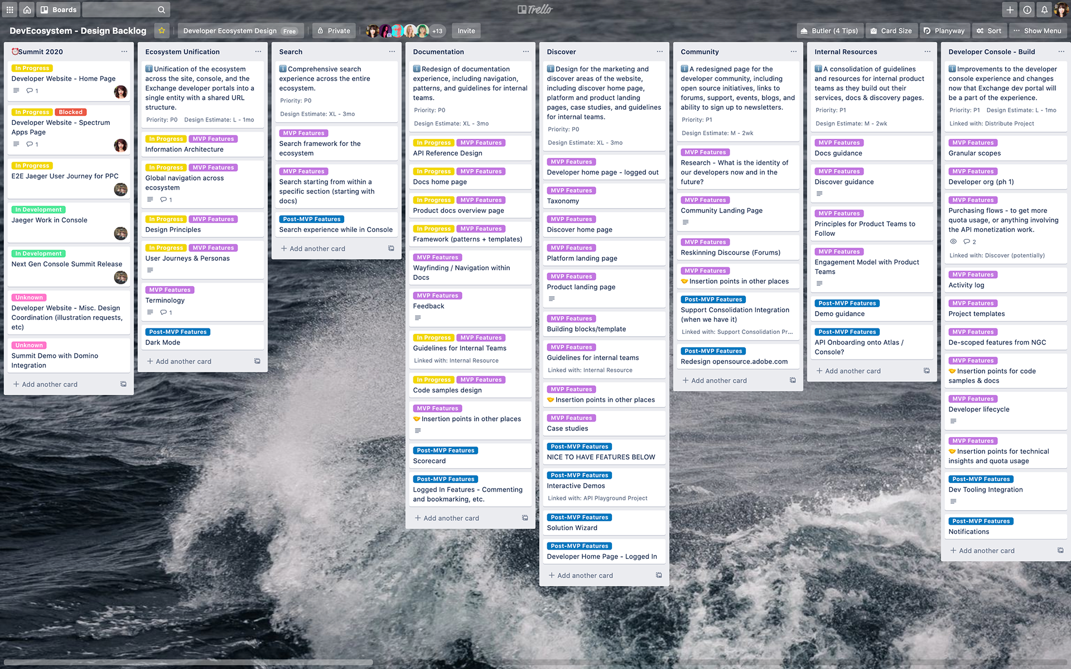The width and height of the screenshot is (1071, 669).
Task: Click card template icon in Discover list
Action: 659,575
